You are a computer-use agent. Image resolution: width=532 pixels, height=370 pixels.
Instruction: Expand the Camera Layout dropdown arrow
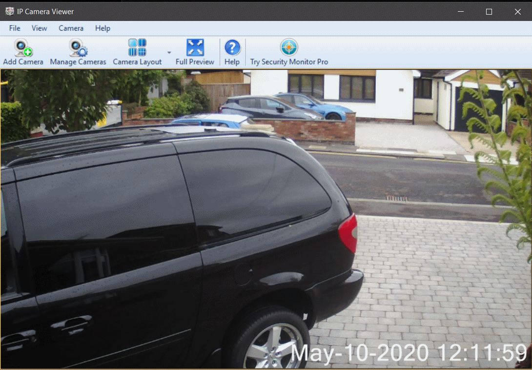tap(169, 52)
